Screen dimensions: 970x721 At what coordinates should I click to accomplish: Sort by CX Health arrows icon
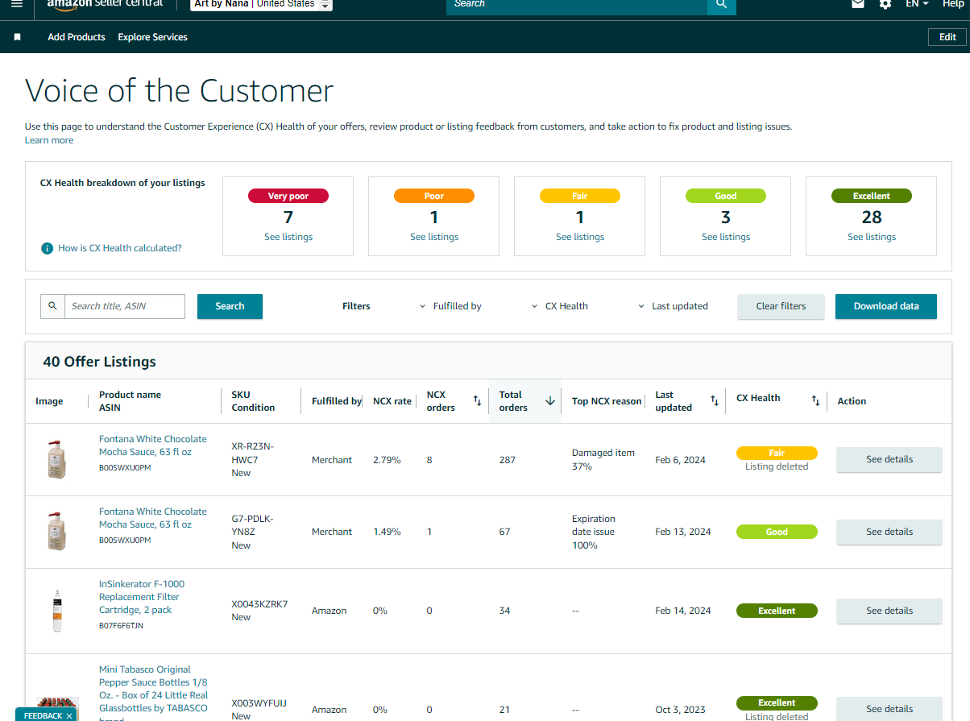pos(815,400)
